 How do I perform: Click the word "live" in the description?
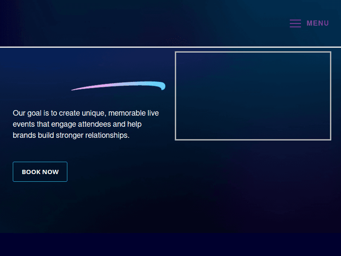click(x=153, y=113)
